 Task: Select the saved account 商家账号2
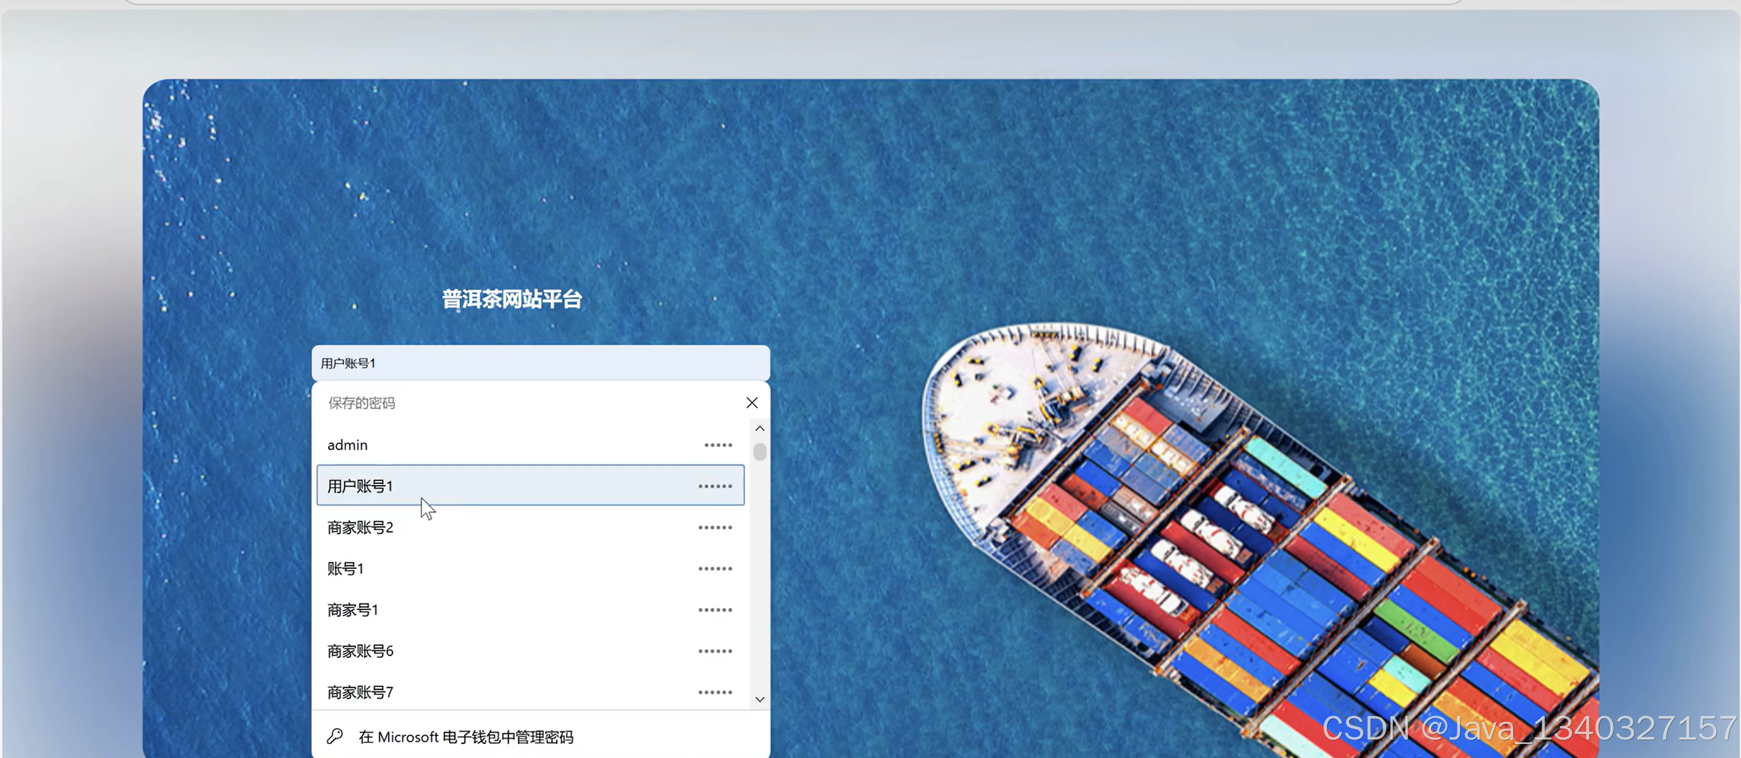[530, 527]
